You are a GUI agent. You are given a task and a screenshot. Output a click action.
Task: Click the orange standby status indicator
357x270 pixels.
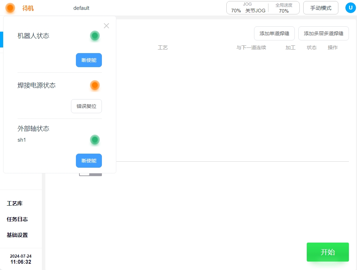[10, 8]
